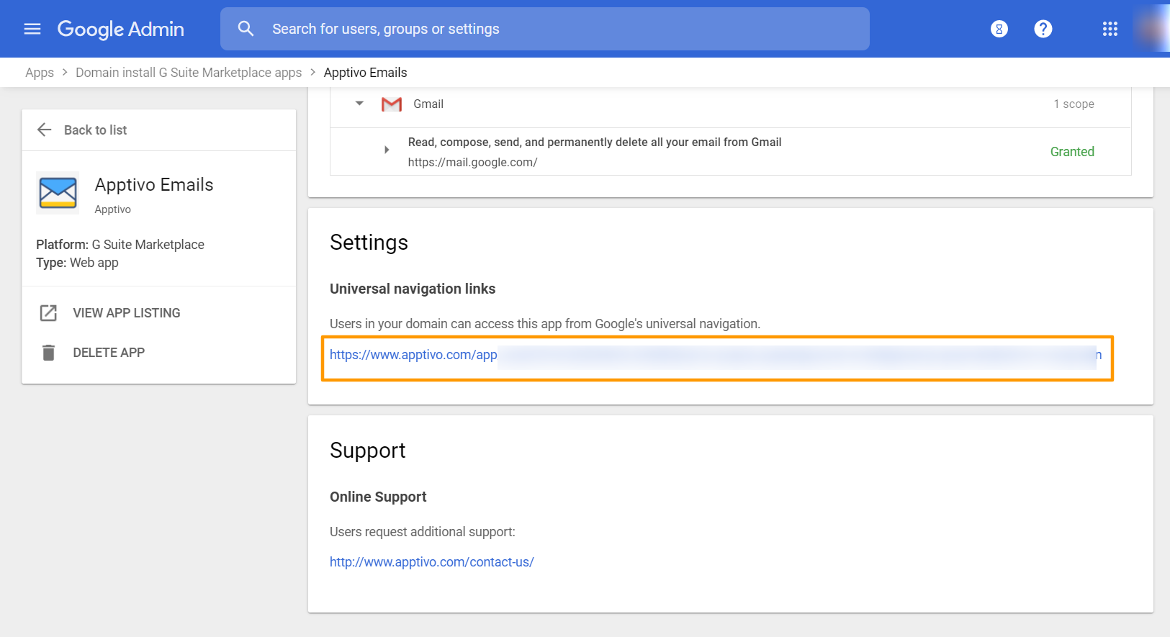This screenshot has width=1170, height=637.
Task: Open Domain install G Suite Marketplace apps breadcrumb
Action: [189, 73]
